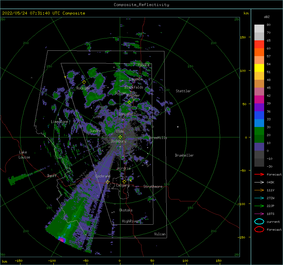283x265 pixels.
Task: Click yellow diamond marker below Cochrane
Action: point(108,182)
